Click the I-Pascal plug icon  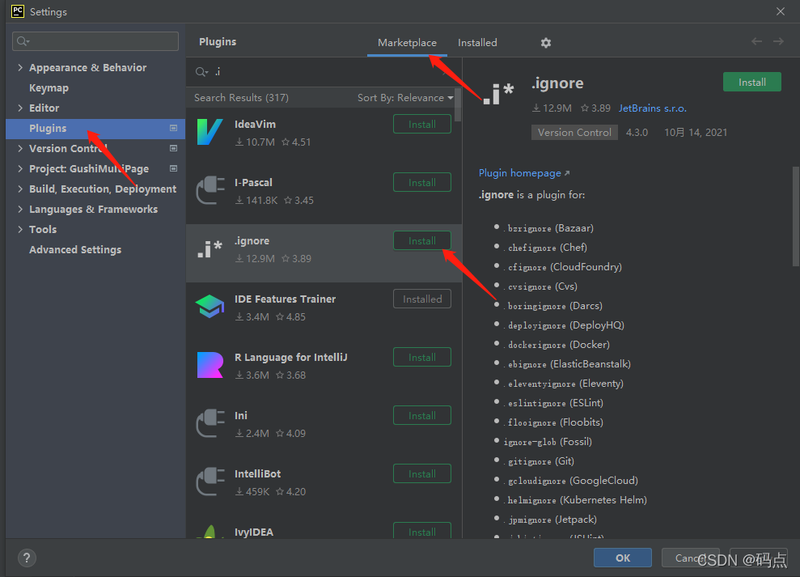point(210,190)
